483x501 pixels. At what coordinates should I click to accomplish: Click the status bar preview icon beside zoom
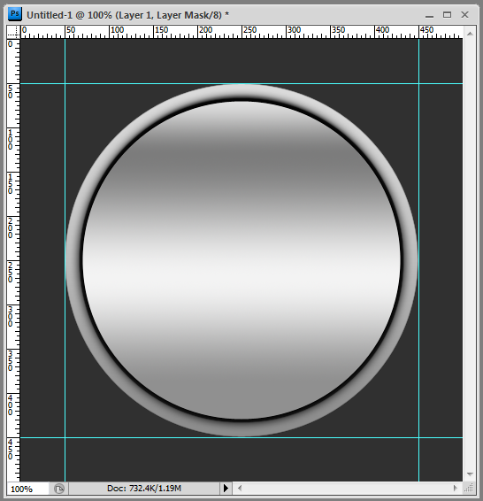tap(59, 489)
